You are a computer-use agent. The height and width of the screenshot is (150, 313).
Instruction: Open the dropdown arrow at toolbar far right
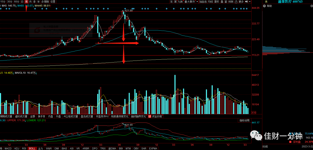pos(250,2)
